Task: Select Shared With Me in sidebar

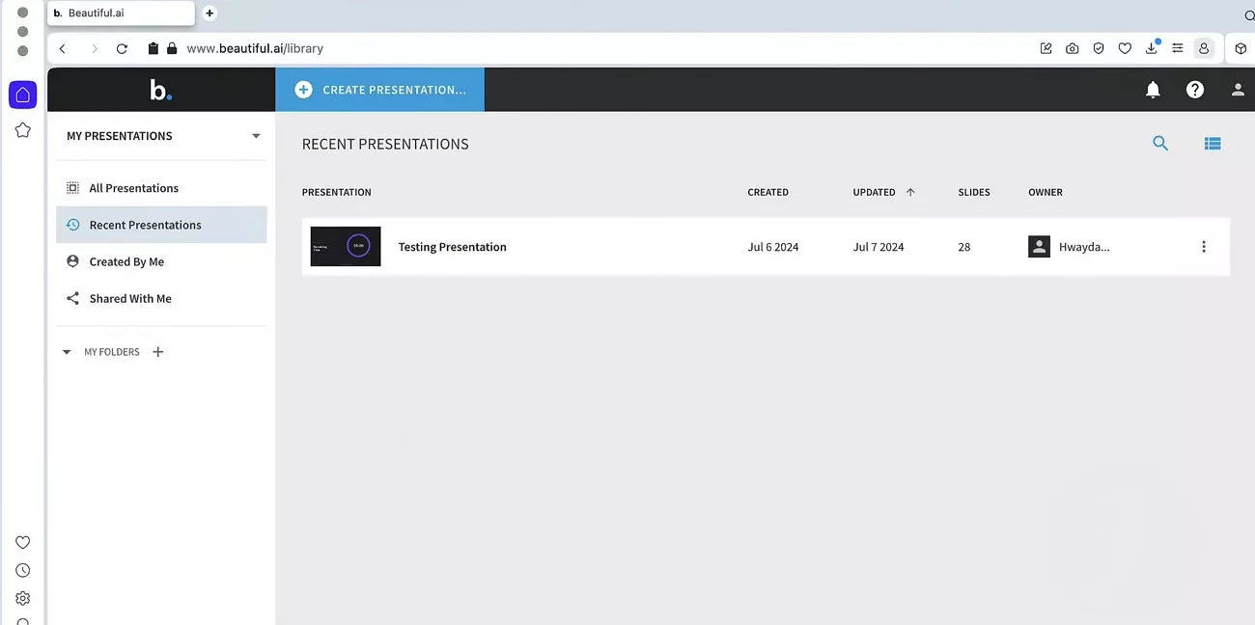Action: [161, 299]
